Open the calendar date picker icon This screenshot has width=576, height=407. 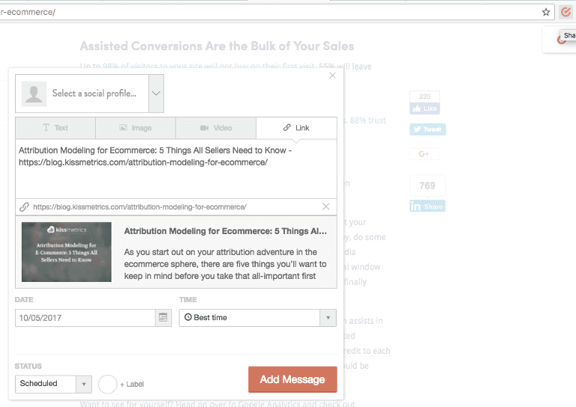click(x=162, y=317)
